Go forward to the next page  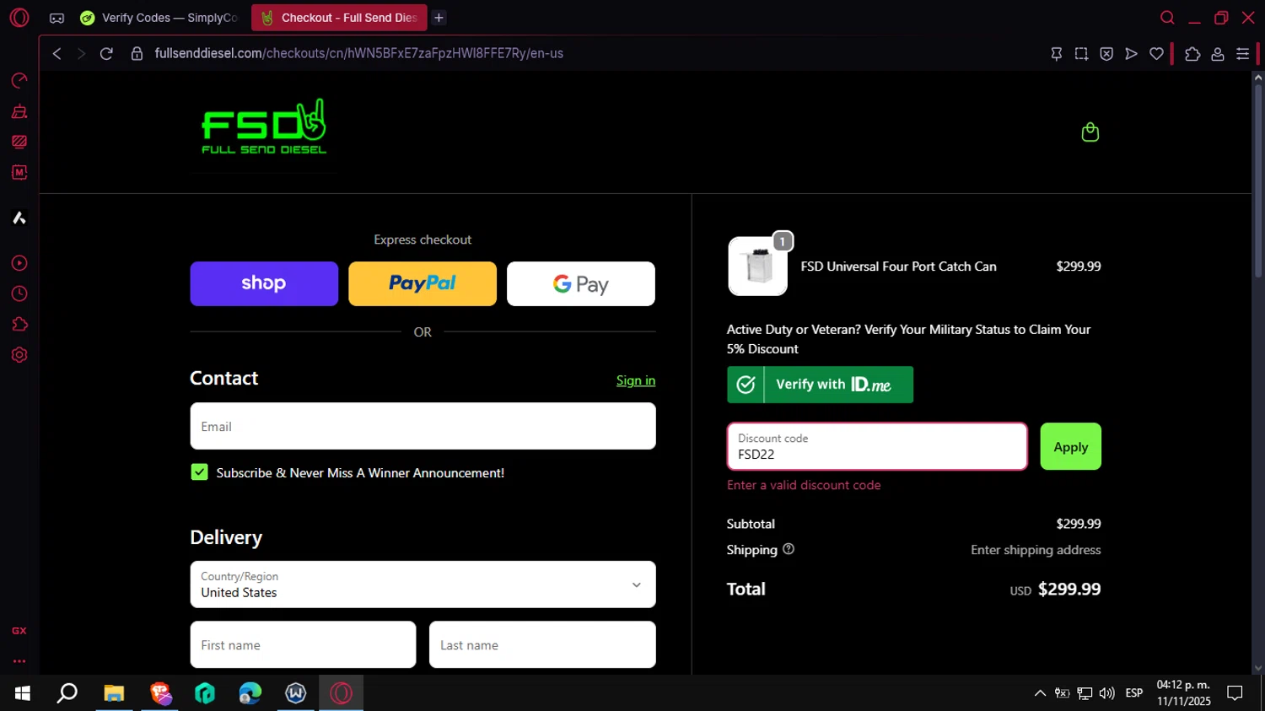81,53
